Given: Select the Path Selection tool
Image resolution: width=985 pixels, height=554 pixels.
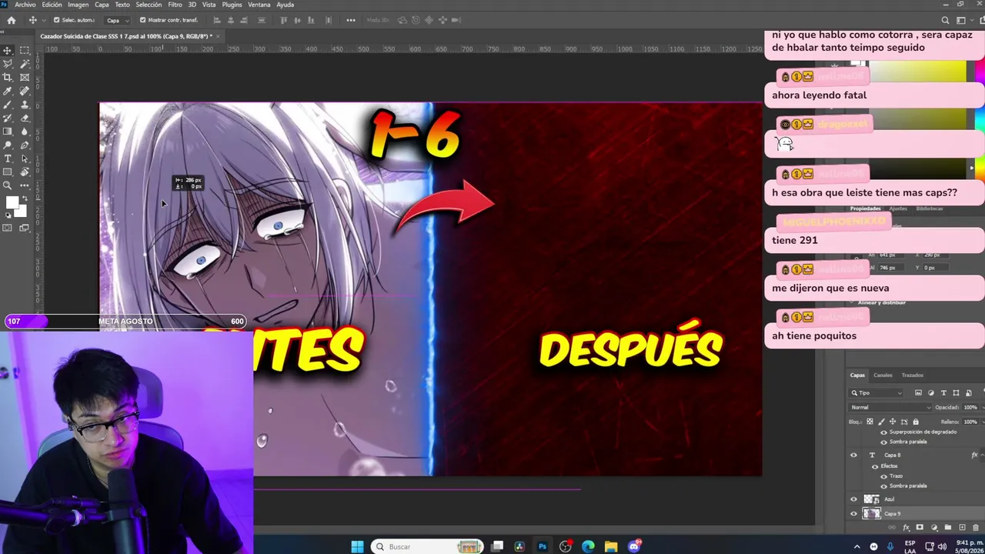Looking at the screenshot, I should 25,159.
